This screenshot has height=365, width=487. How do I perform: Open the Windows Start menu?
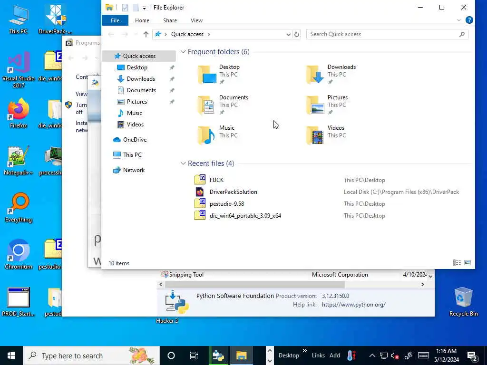tap(11, 355)
